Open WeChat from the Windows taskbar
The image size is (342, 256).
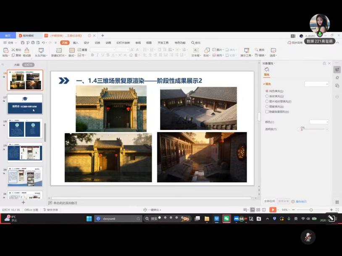pos(226,219)
